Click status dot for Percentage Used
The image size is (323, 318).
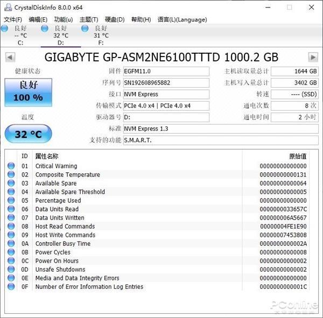coord(11,200)
